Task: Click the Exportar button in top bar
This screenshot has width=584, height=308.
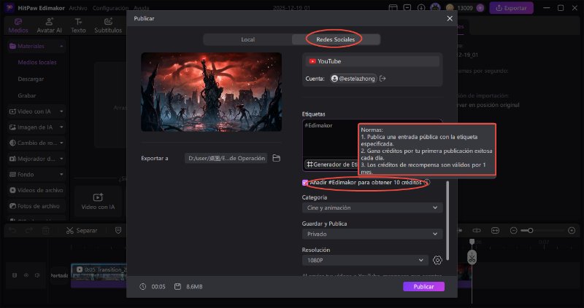Action: pos(511,8)
